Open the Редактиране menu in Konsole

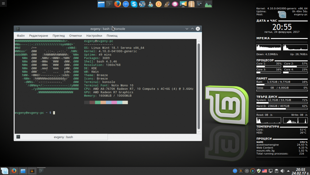click(38, 36)
